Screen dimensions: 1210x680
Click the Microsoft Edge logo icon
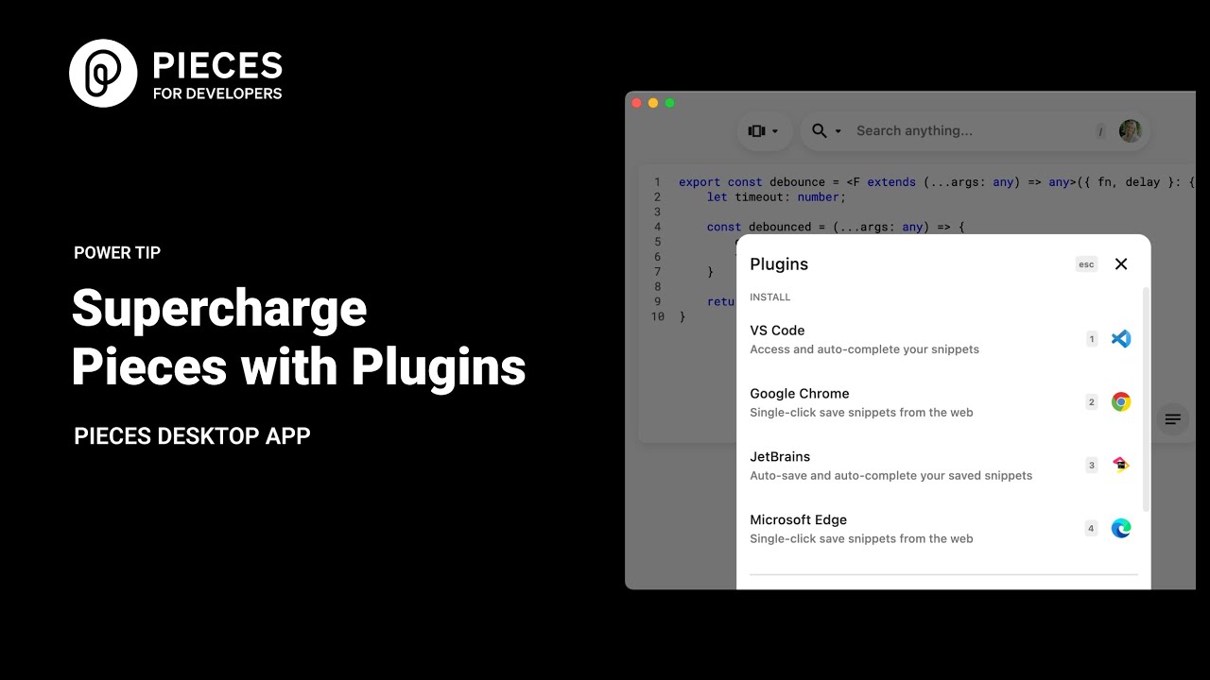(1121, 528)
